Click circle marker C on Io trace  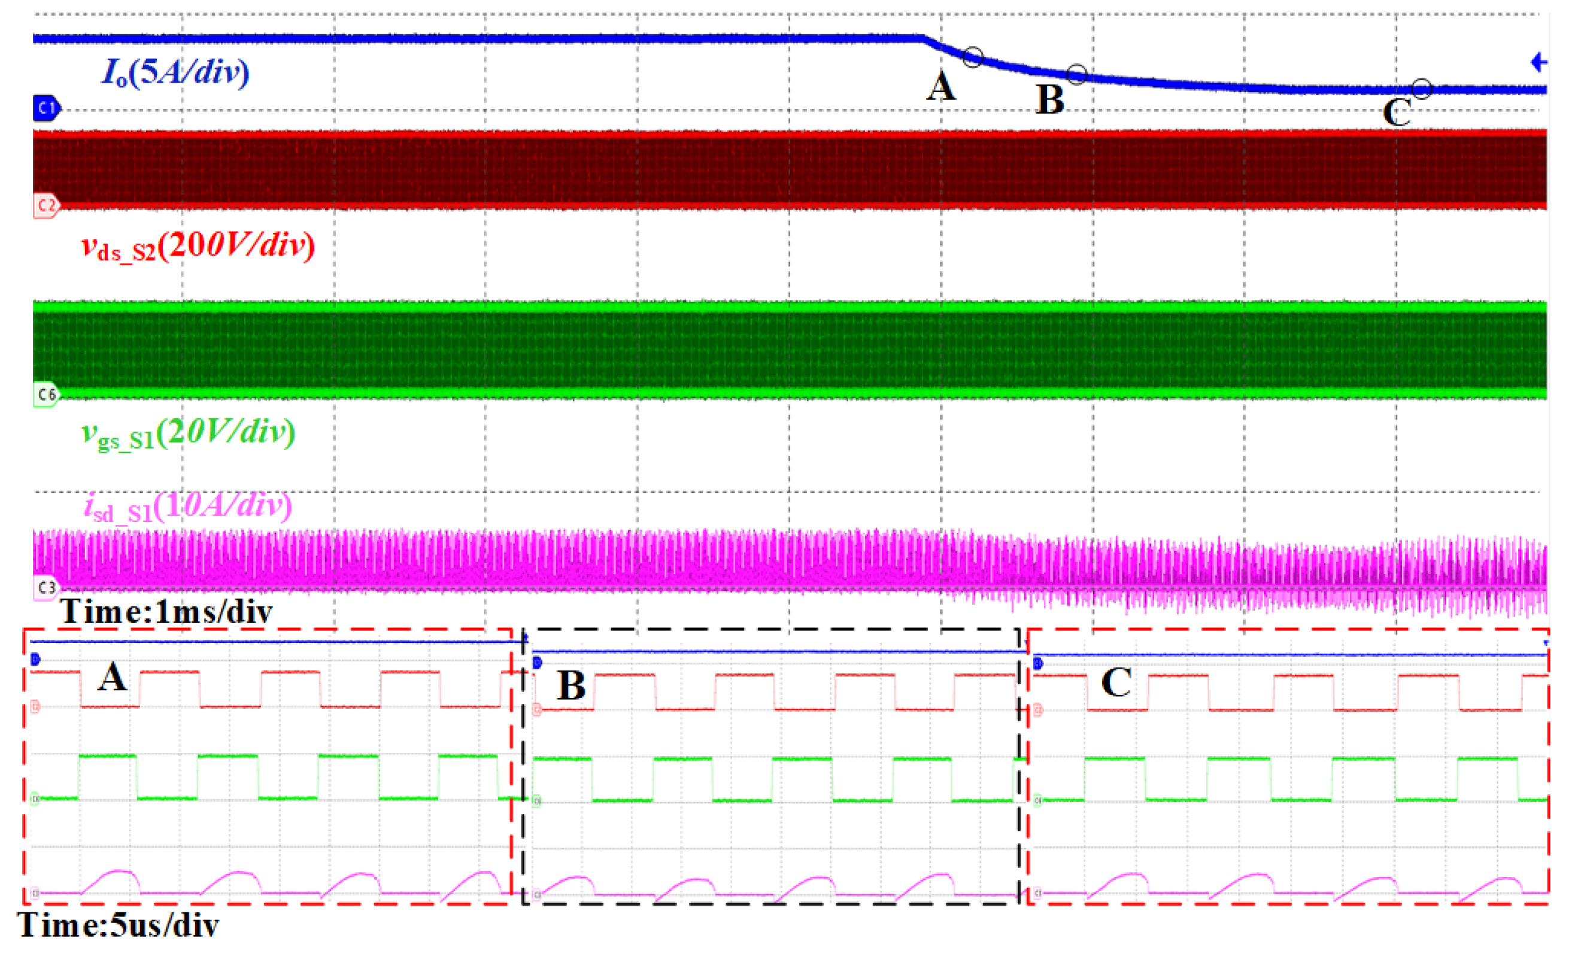tap(1421, 89)
